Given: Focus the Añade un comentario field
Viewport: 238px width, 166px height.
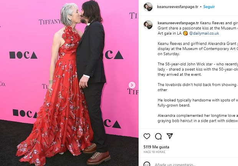Looking at the screenshot, I should point(196,164).
